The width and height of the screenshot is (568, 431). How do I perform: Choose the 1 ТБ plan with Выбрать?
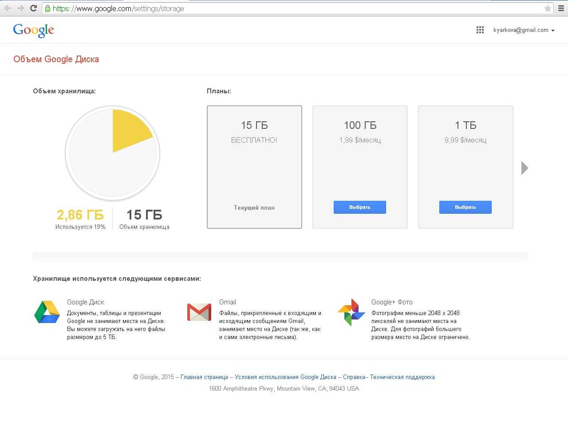pos(465,208)
